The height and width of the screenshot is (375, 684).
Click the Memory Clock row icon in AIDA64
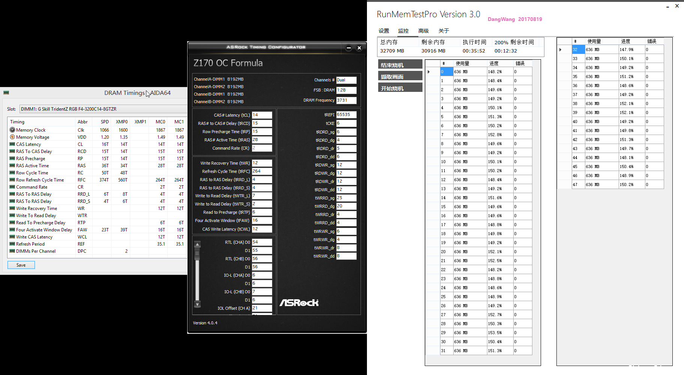pyautogui.click(x=12, y=130)
